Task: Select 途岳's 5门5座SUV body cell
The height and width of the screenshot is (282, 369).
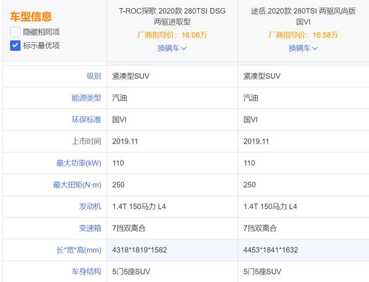Action: coord(304,272)
